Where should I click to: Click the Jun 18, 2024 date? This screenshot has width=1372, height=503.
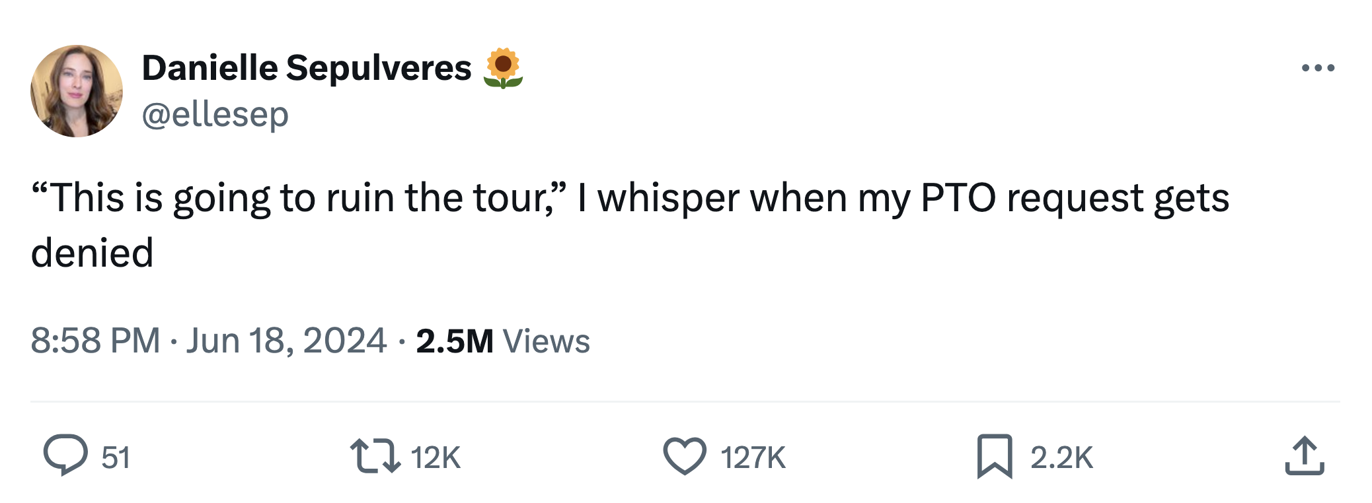coord(286,341)
